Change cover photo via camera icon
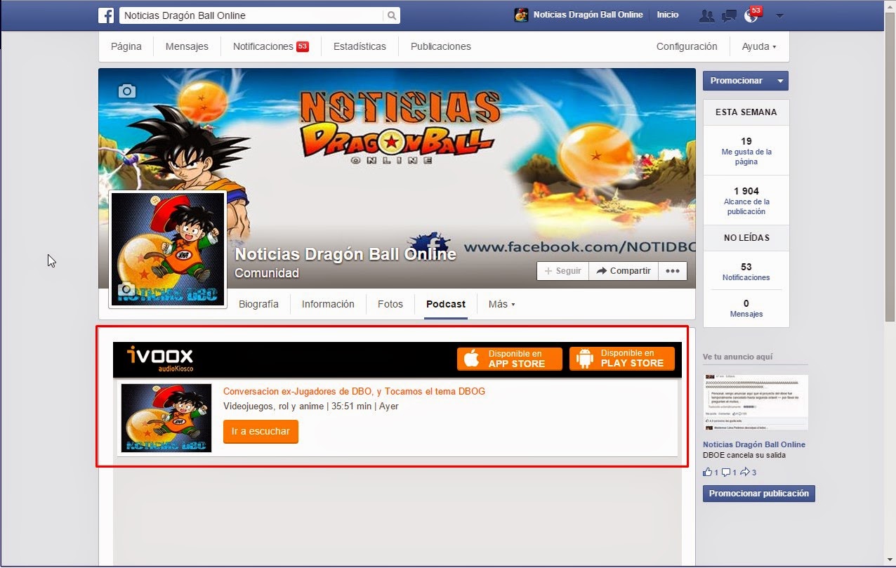Viewport: 896px width, 568px height. [126, 91]
